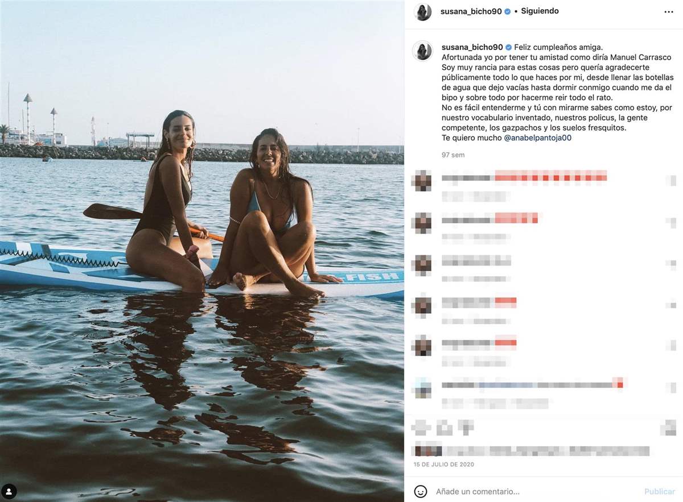Click the tagged-people icon on the photo

(9, 492)
